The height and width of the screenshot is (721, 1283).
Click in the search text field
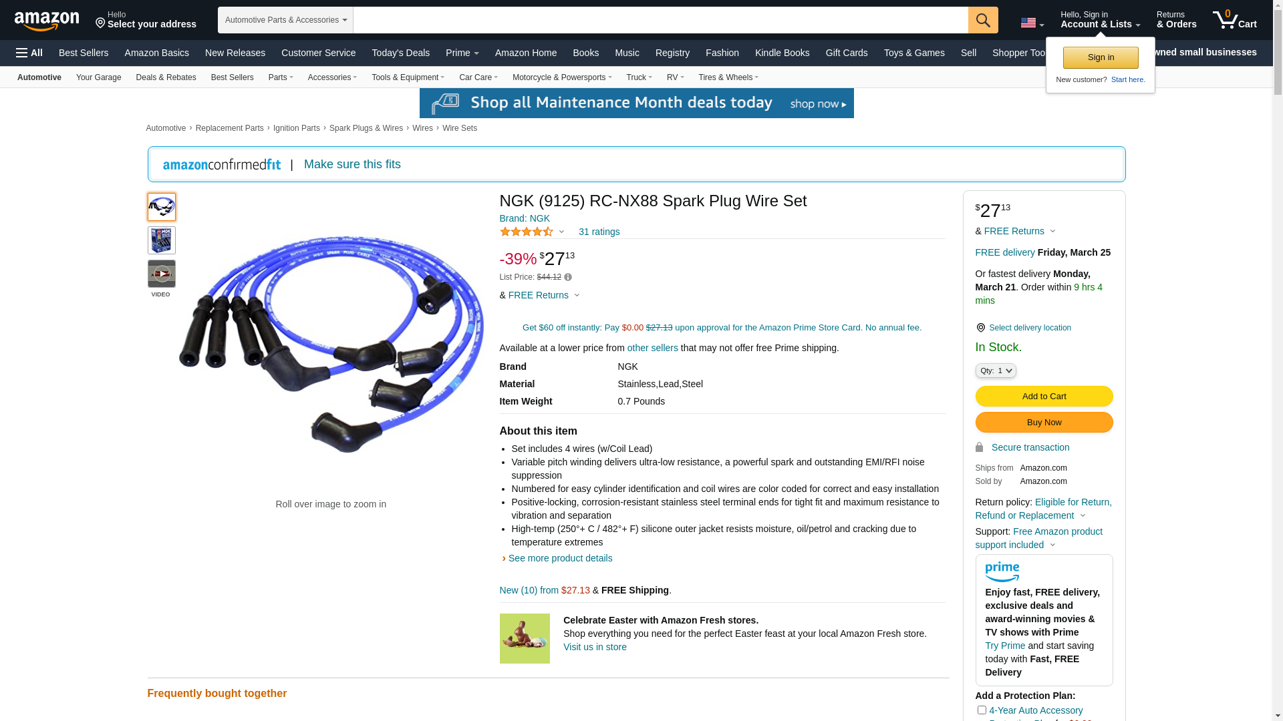coord(660,20)
